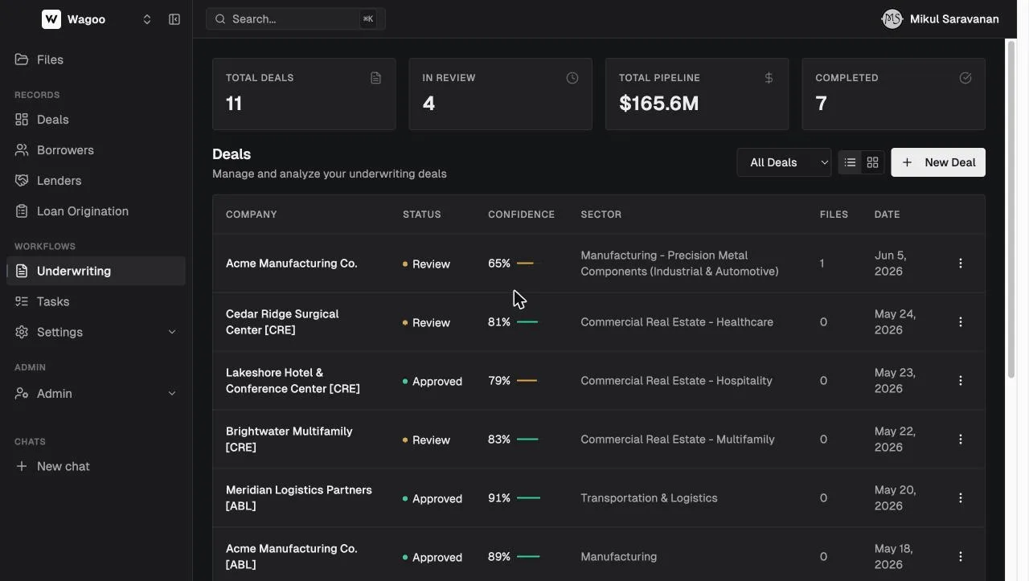This screenshot has height=581, width=1029.
Task: Click the Lenders handshake icon
Action: coord(22,181)
